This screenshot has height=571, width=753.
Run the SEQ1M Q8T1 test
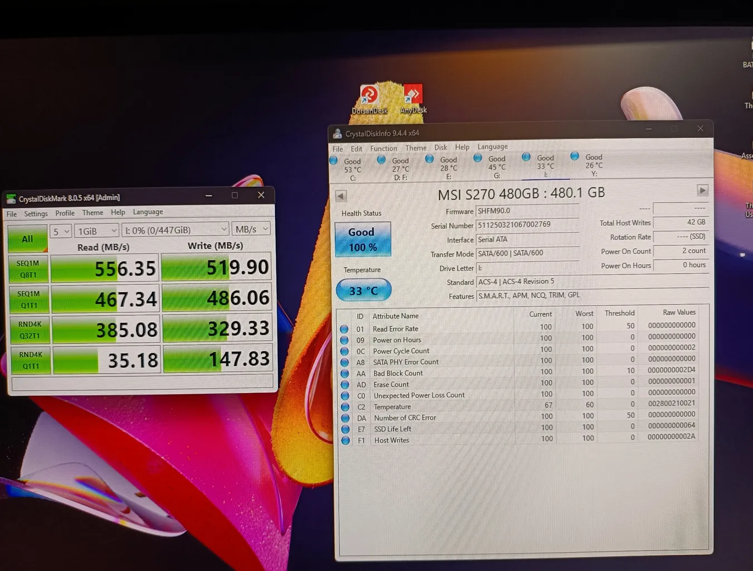28,269
